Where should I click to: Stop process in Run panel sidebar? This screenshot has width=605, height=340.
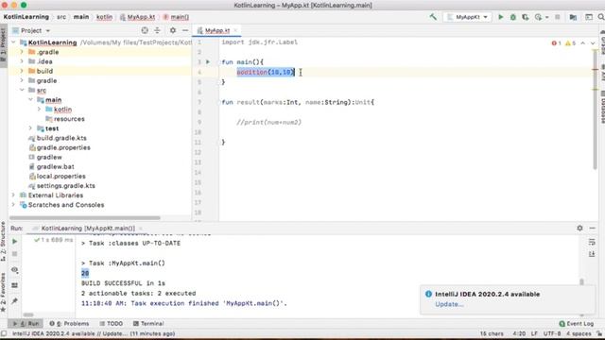[x=15, y=254]
